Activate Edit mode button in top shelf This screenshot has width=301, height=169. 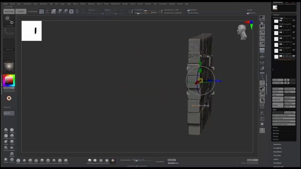(x=41, y=11)
